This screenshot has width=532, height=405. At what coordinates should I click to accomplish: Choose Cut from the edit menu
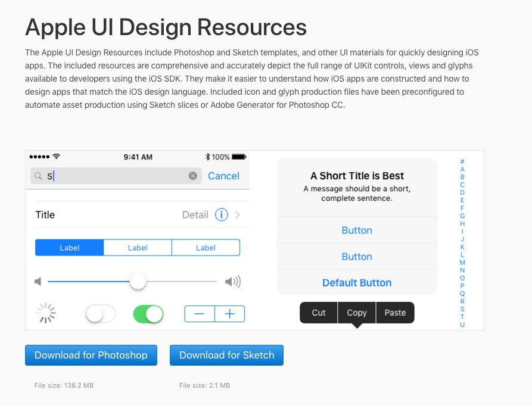point(319,313)
